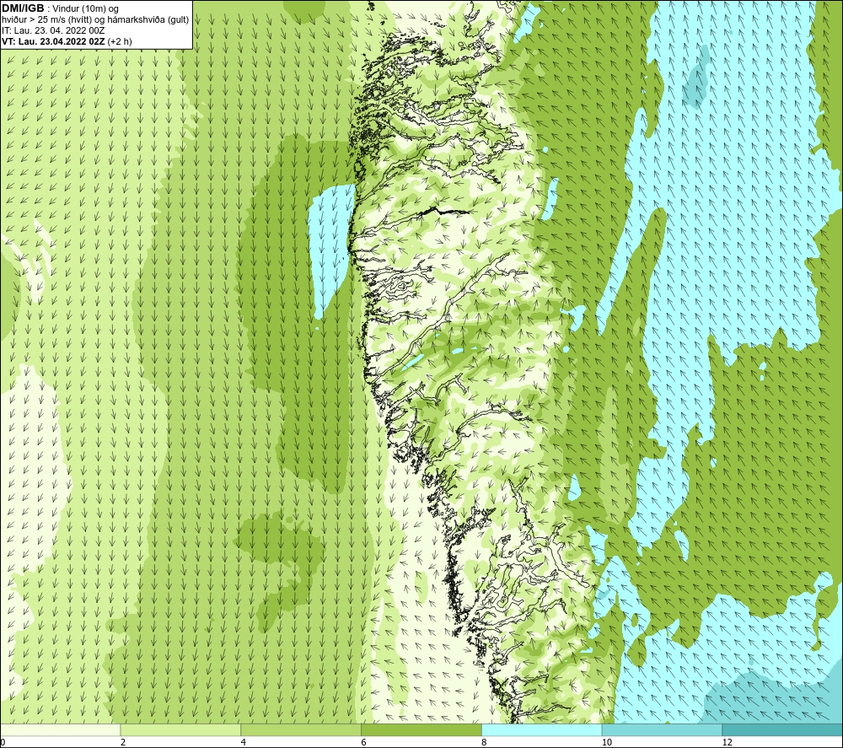843x748 pixels.
Task: Click the legend value '12'
Action: click(x=728, y=742)
